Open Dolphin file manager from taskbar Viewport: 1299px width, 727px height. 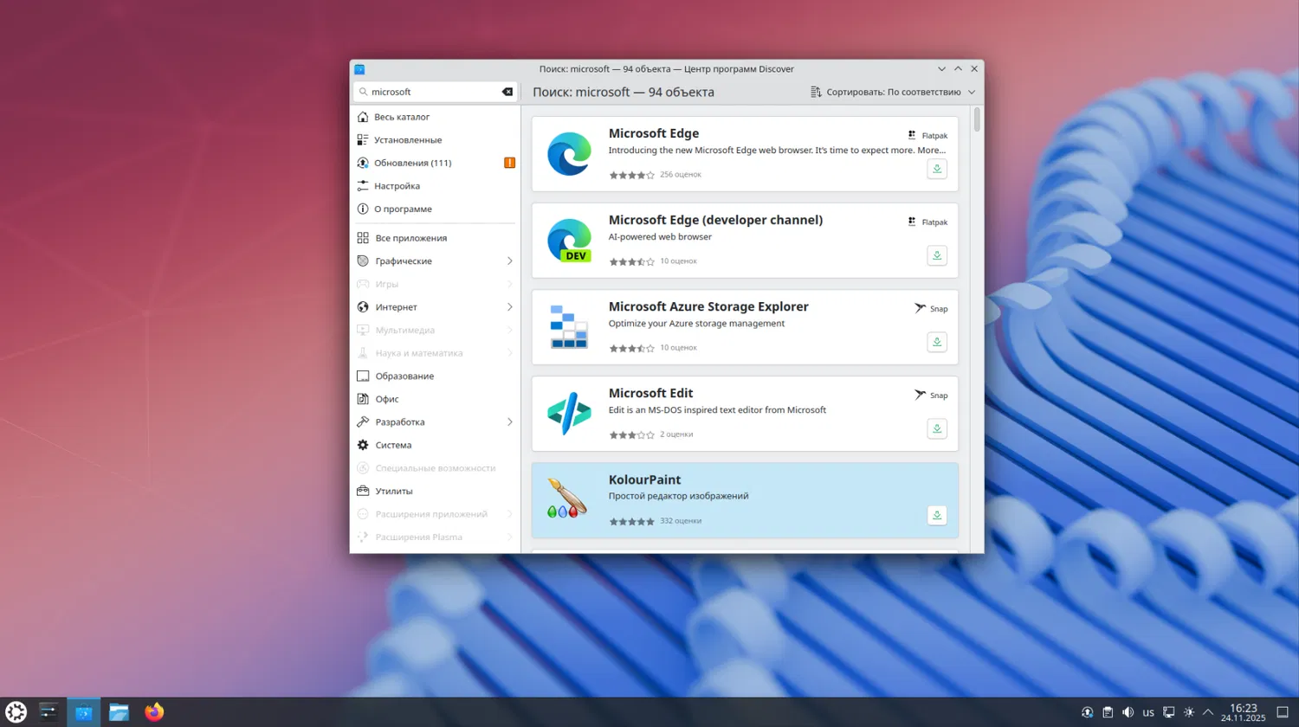coord(119,712)
